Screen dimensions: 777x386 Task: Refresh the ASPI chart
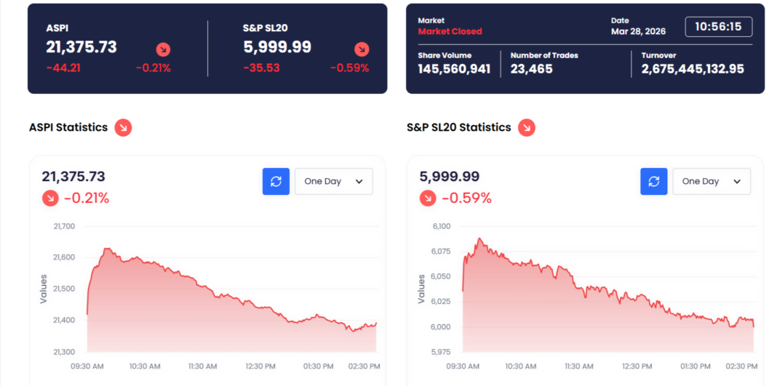click(x=276, y=181)
